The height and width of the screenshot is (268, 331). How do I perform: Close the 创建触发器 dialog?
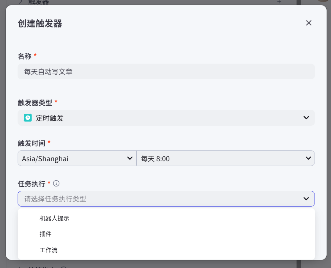(309, 23)
